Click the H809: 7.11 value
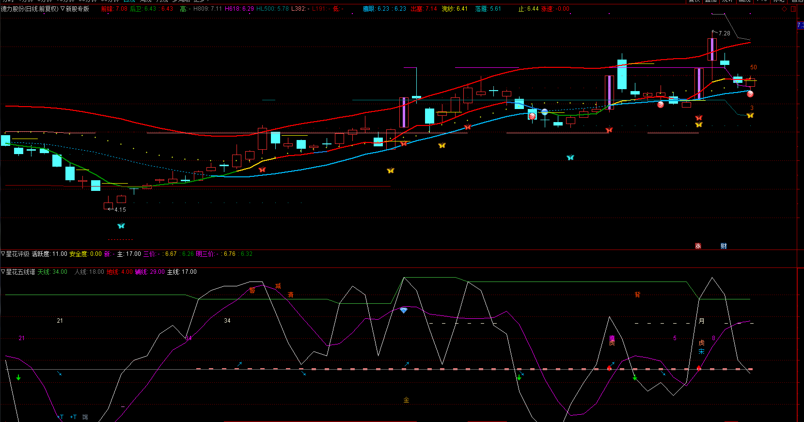804x422 pixels. [207, 9]
